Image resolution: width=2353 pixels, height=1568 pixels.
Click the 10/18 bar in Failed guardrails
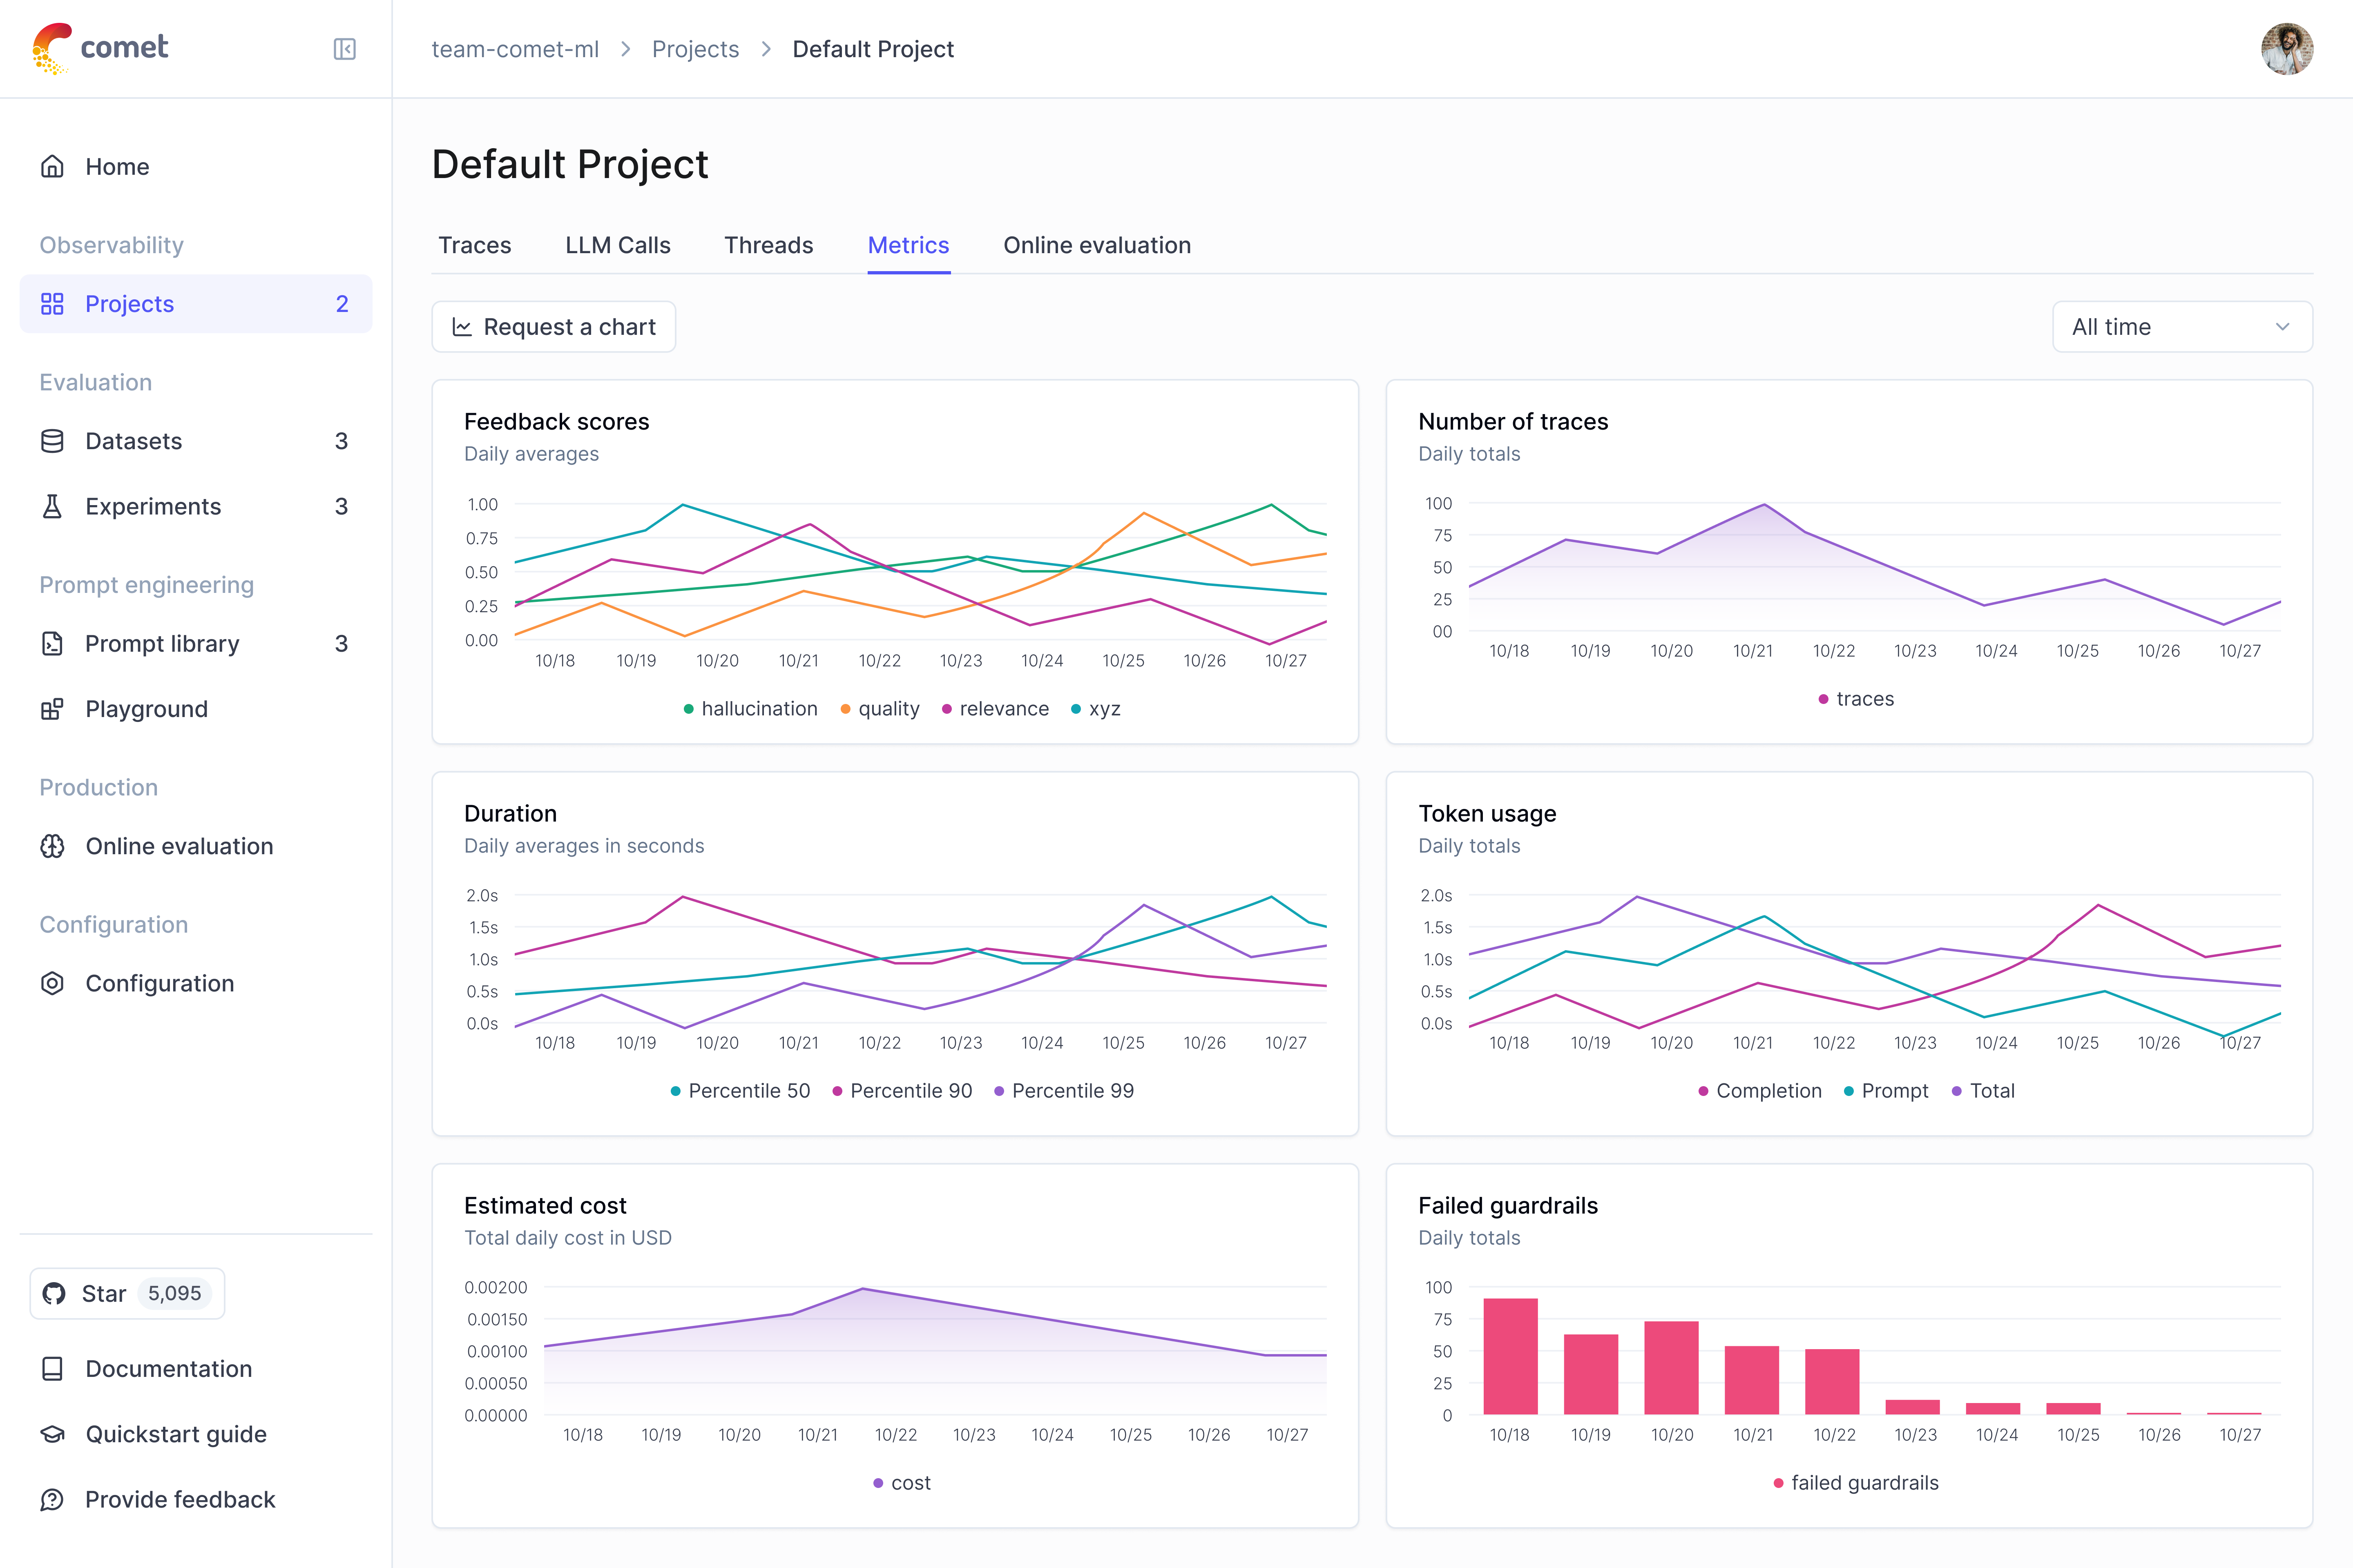(x=1510, y=1356)
